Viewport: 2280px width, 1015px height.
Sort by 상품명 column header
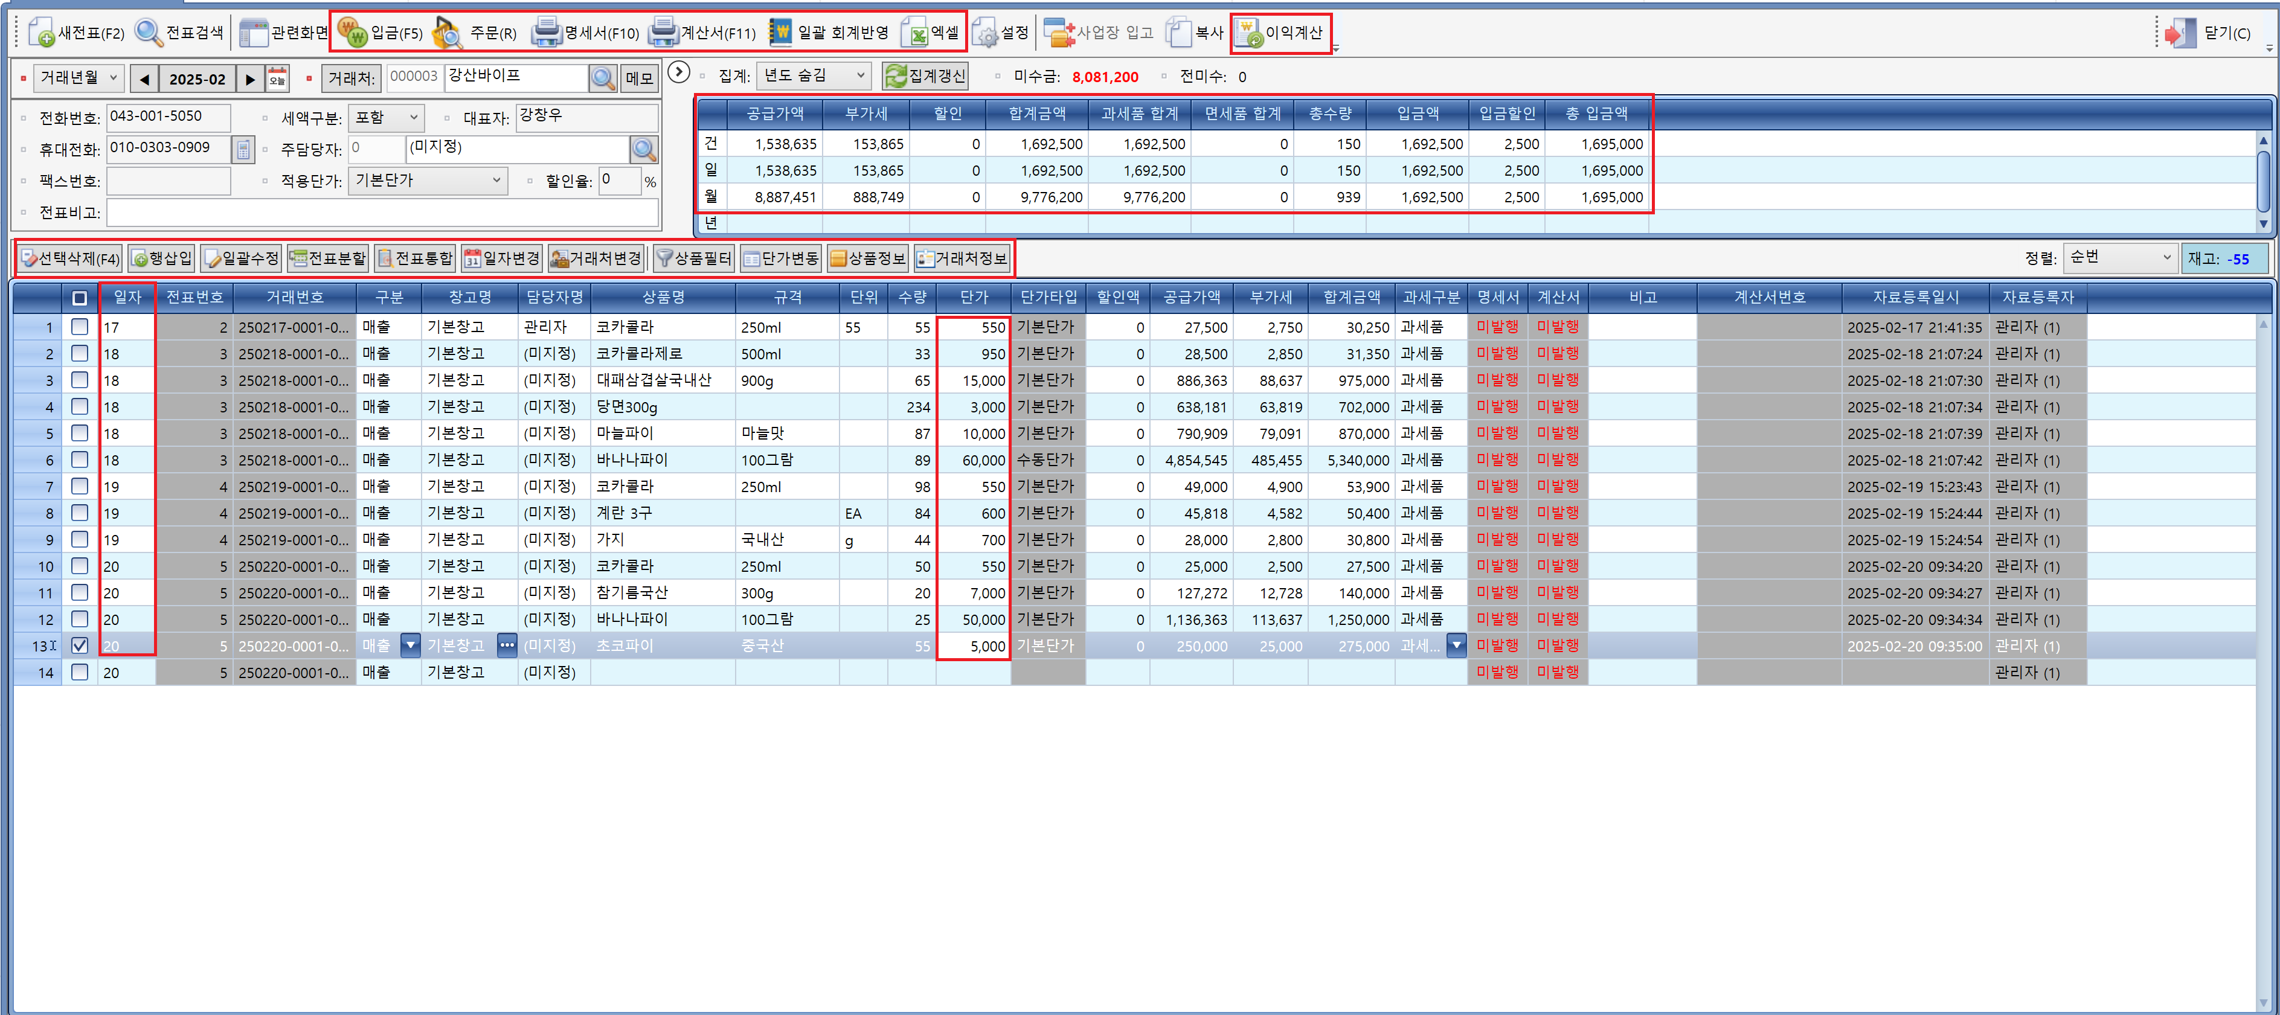(x=663, y=297)
